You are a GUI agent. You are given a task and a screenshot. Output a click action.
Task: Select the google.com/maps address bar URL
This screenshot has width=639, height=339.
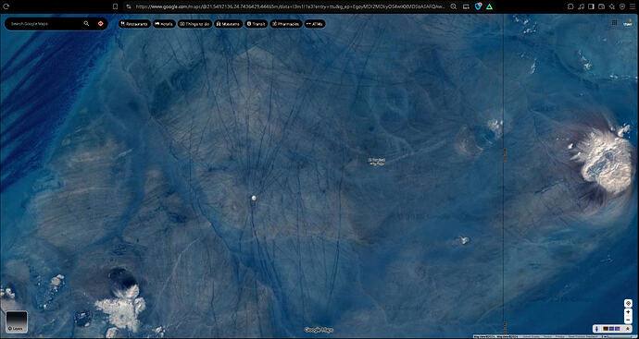coord(291,6)
